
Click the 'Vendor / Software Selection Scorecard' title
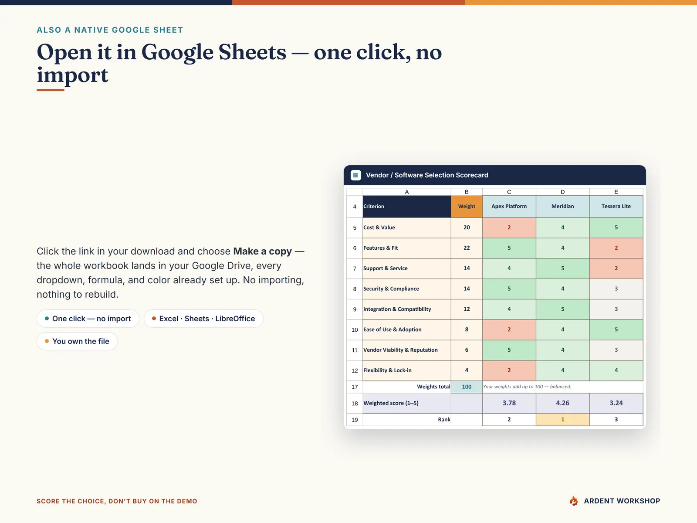click(427, 175)
